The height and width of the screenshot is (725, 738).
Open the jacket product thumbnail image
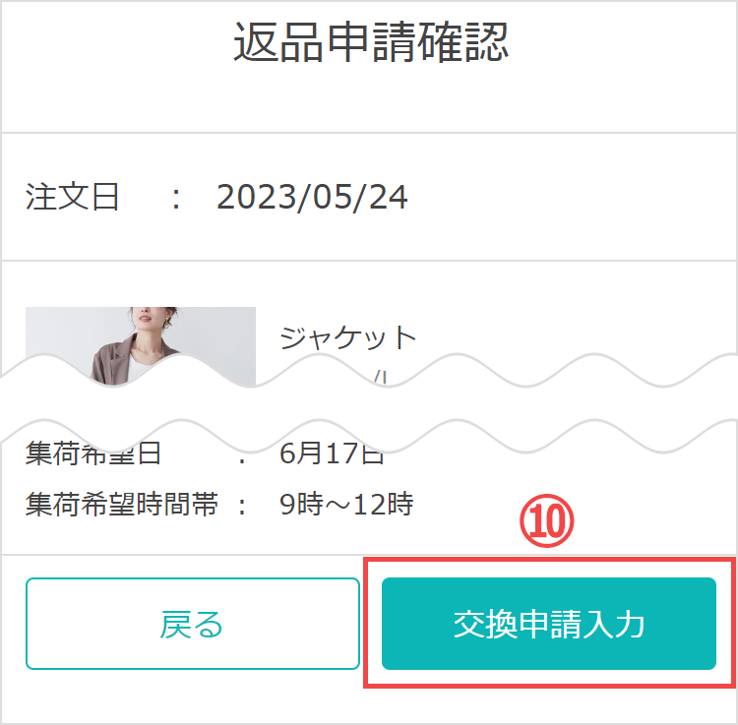(x=141, y=346)
